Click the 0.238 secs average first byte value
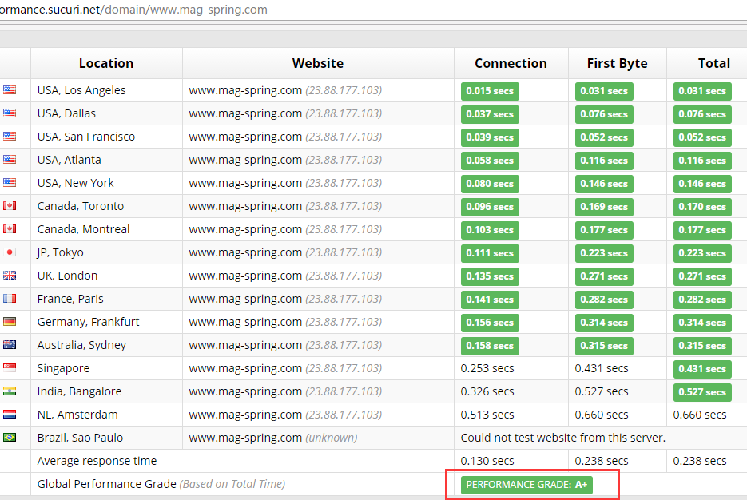The height and width of the screenshot is (500, 747). (x=602, y=461)
